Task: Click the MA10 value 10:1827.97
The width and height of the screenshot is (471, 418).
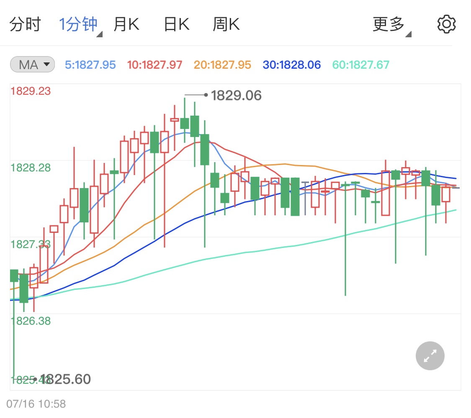Action: click(x=154, y=65)
